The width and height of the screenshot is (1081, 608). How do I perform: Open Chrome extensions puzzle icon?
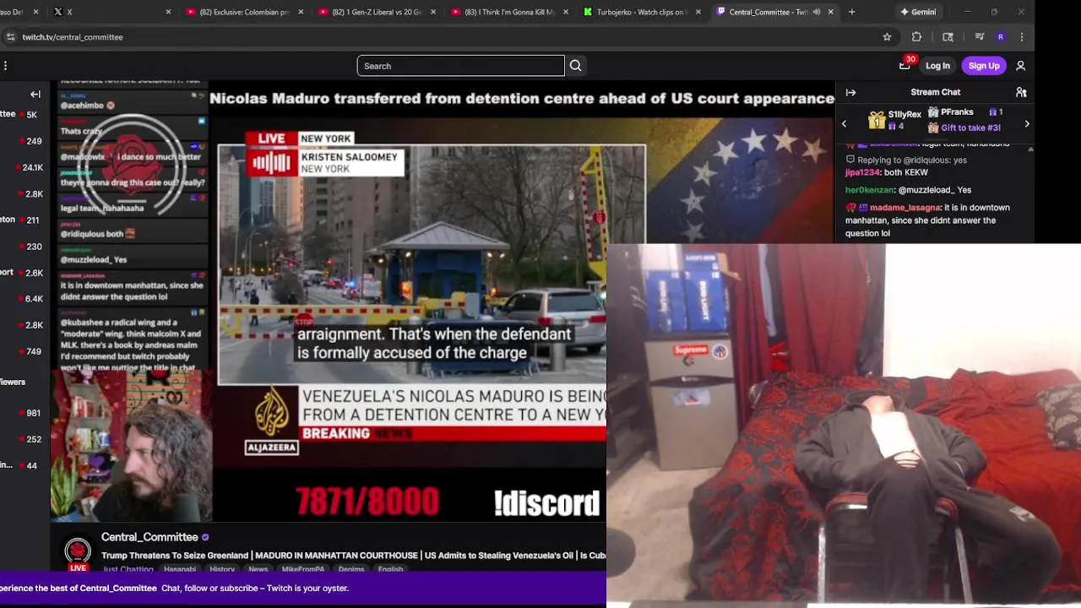coord(916,37)
